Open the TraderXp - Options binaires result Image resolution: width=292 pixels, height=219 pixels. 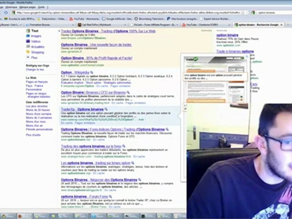tap(82, 109)
